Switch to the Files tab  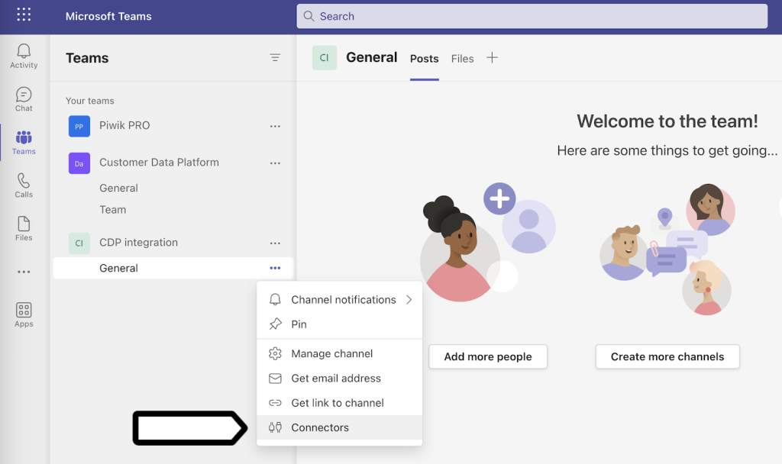click(x=463, y=58)
